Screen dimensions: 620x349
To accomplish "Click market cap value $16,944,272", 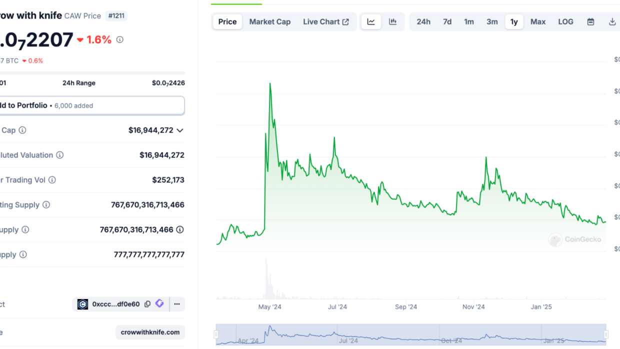I will (151, 130).
